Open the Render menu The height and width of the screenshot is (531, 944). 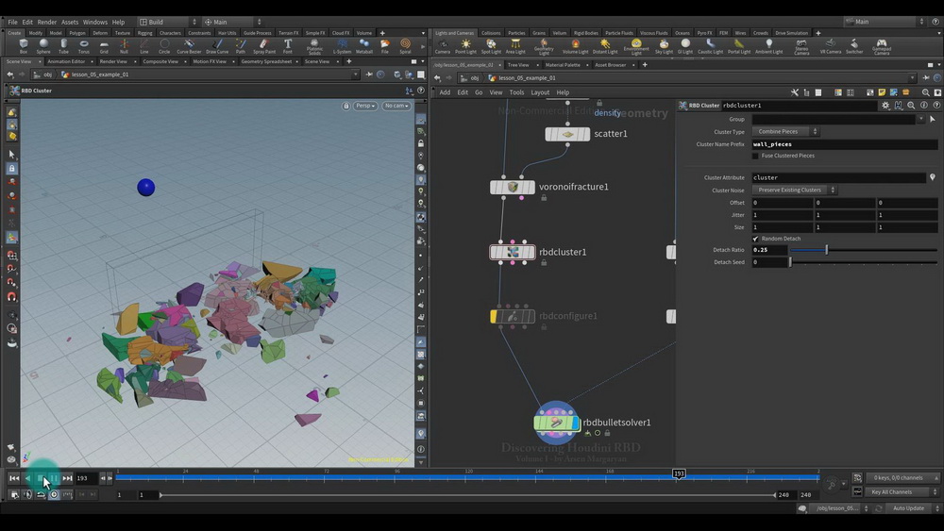click(46, 22)
